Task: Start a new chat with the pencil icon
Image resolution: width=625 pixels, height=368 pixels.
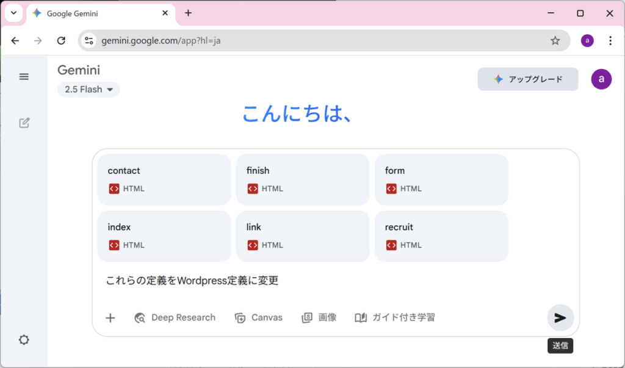Action: [24, 123]
